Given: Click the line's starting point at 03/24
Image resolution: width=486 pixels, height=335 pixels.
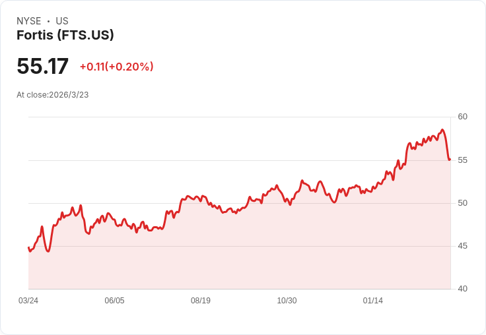Looking at the screenshot, I should pyautogui.click(x=29, y=248).
